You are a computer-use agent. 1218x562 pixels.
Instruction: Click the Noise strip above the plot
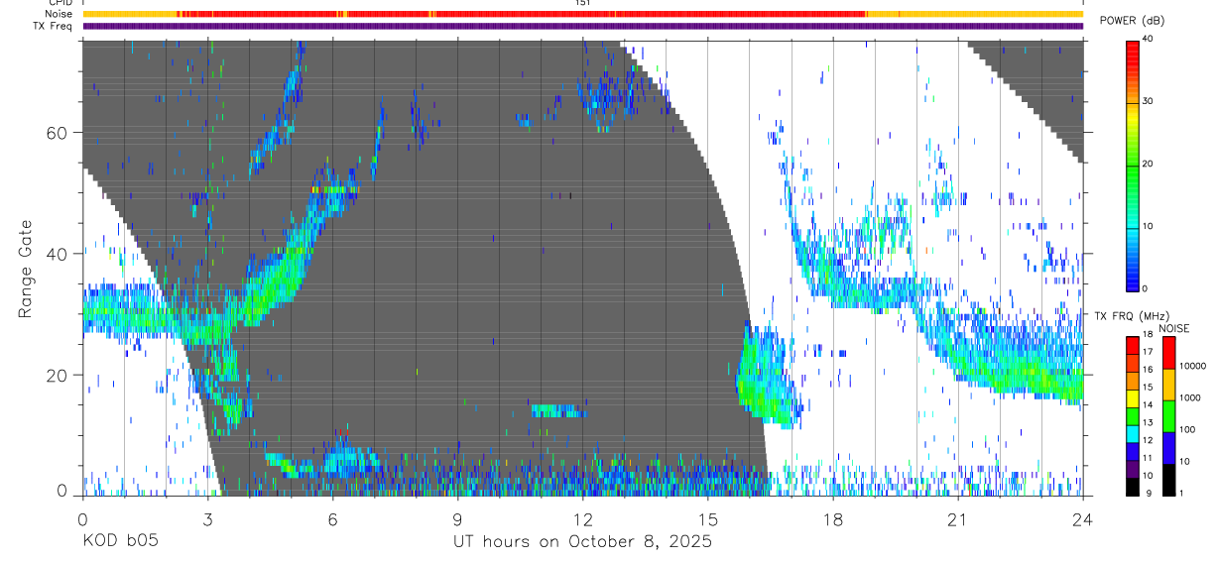click(582, 14)
